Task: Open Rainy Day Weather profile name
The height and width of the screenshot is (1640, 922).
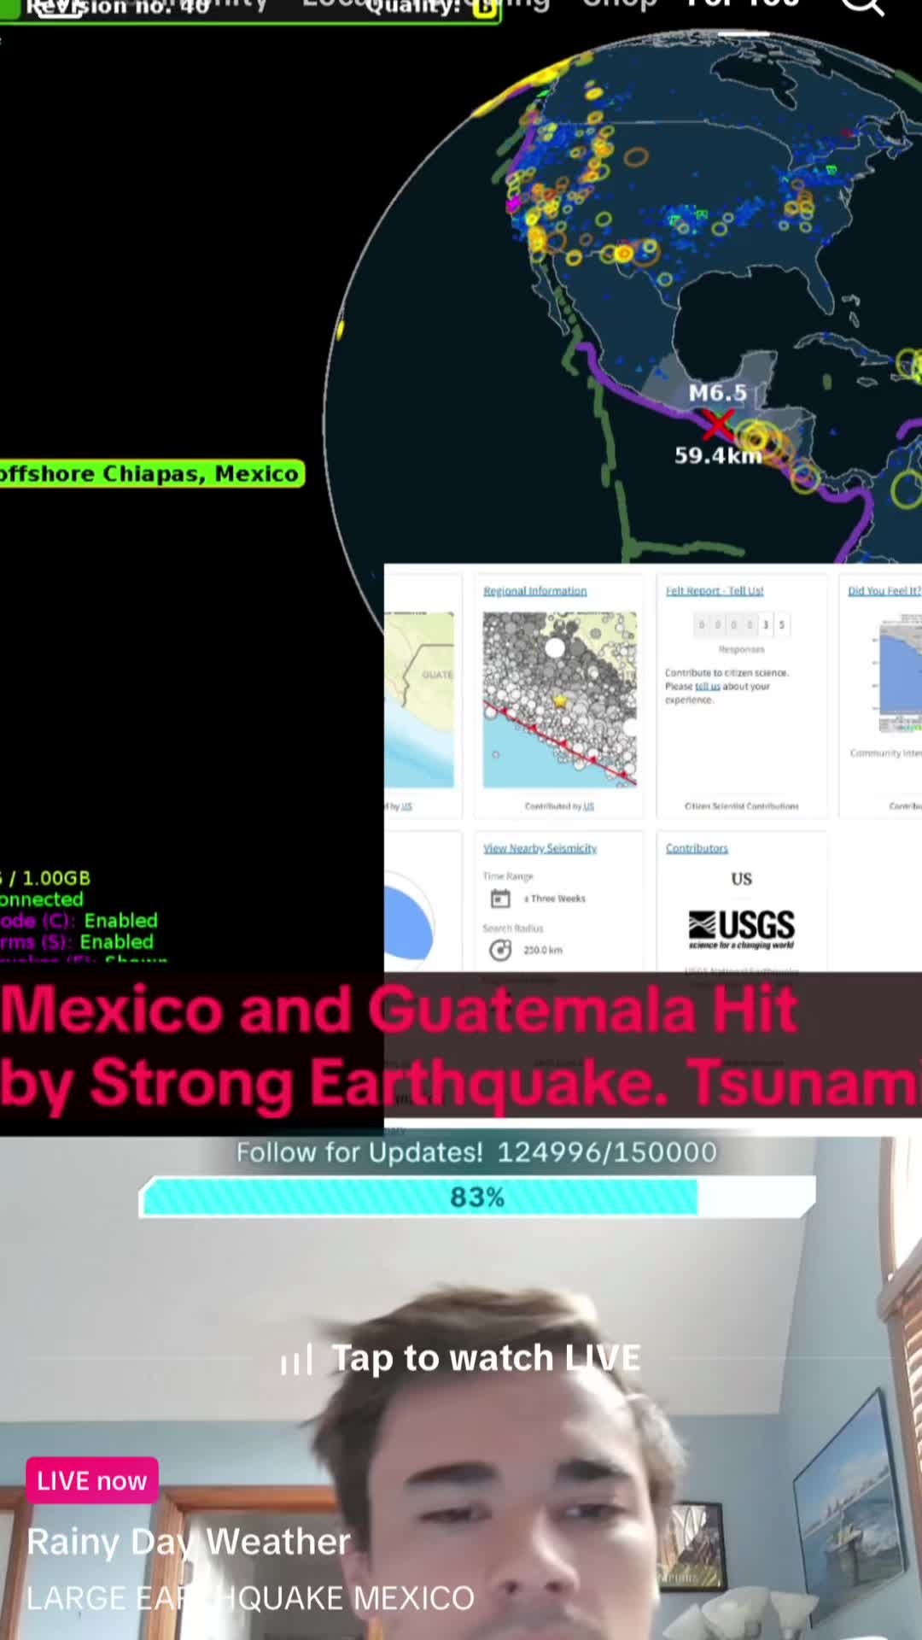Action: [189, 1542]
